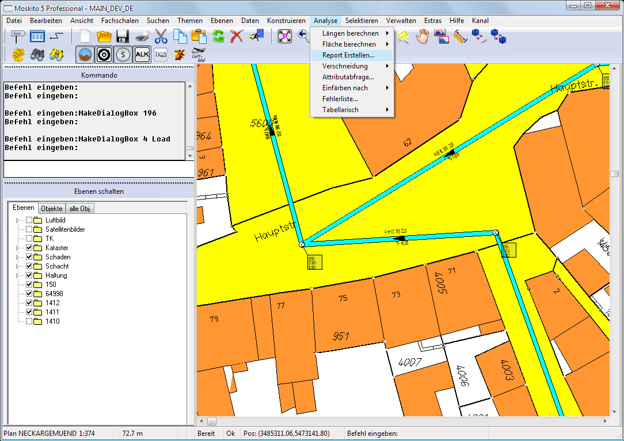This screenshot has height=441, width=624.
Task: Toggle the ALK layer button
Action: click(142, 55)
